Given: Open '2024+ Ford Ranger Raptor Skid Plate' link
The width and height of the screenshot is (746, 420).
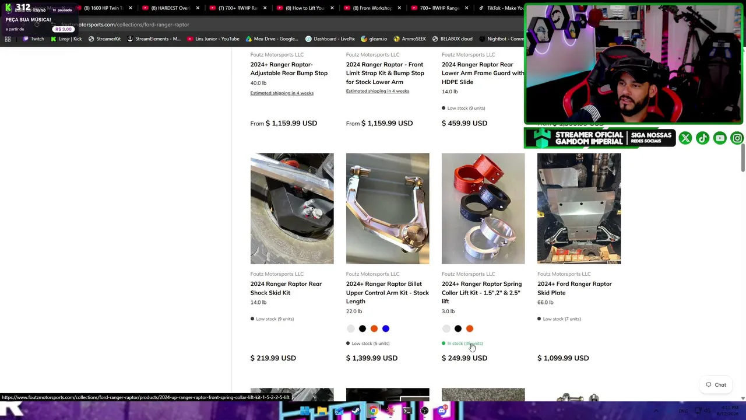Looking at the screenshot, I should pos(575,288).
